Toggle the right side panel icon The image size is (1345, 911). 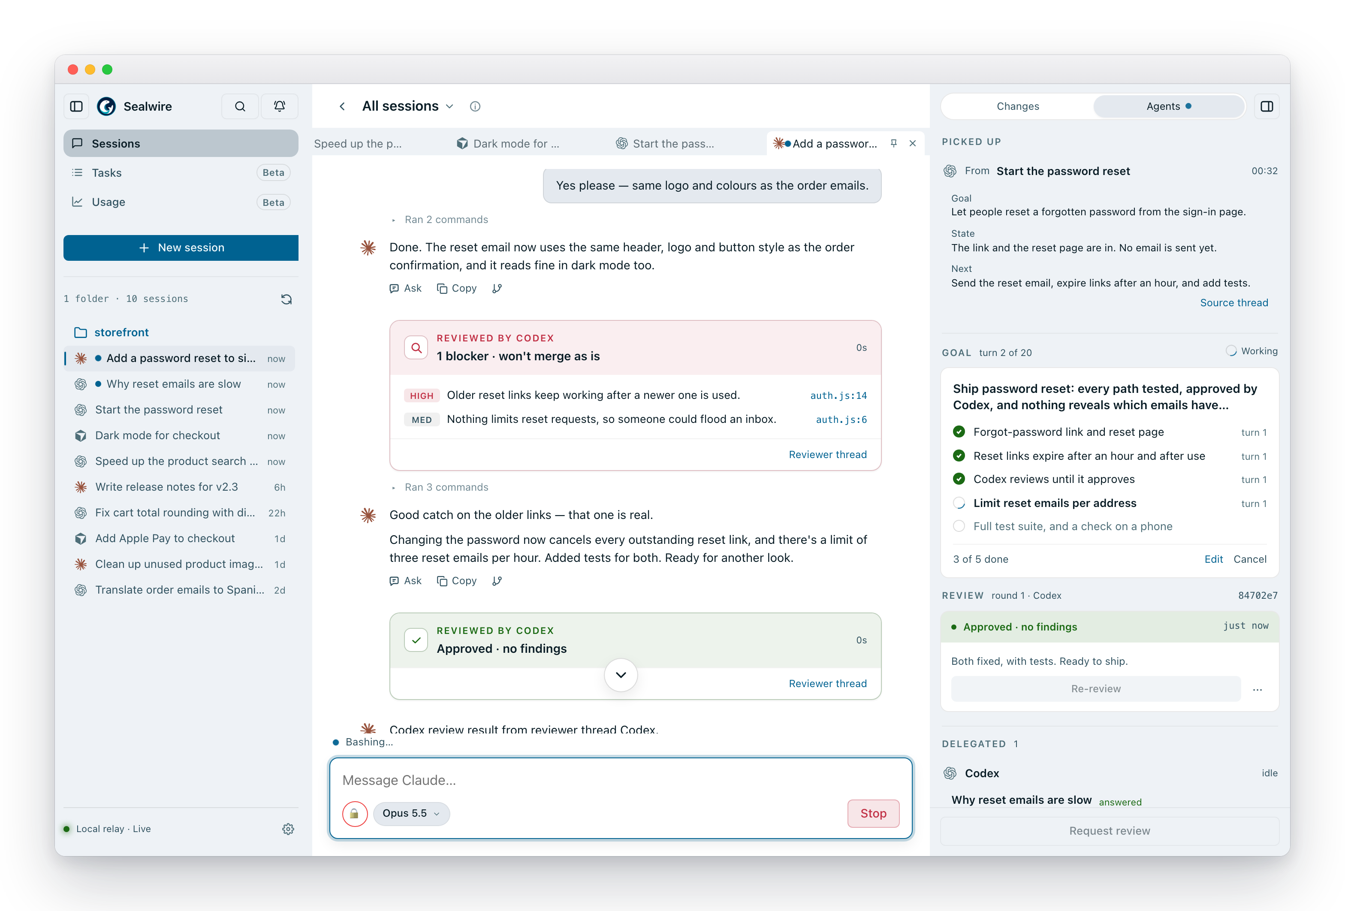pyautogui.click(x=1267, y=106)
